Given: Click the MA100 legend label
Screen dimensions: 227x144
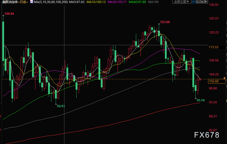Looking at the screenshot, I should point(153,2).
